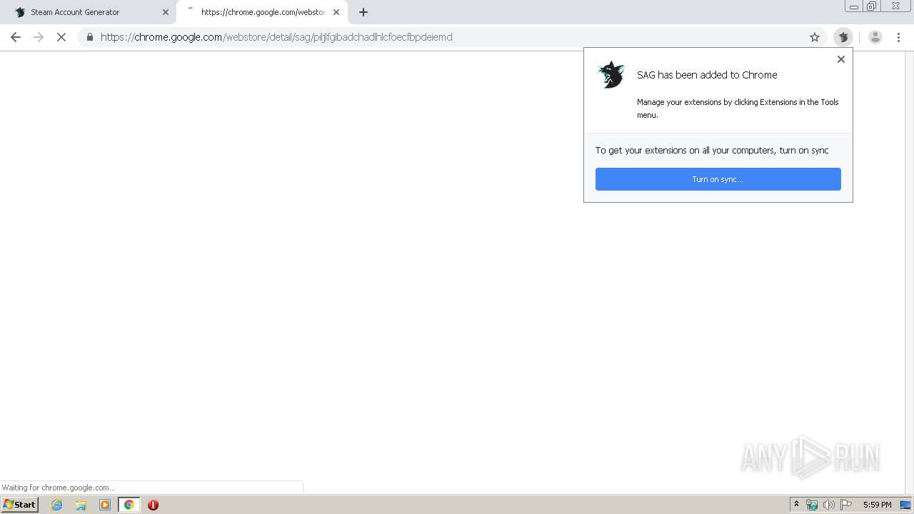Open Chrome's three-dot menu

[x=898, y=37]
